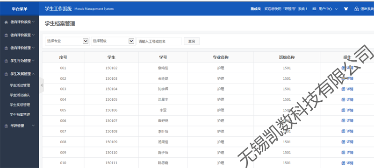Image resolution: width=374 pixels, height=168 pixels.
Task: Click the details icon in row 004
Action: (x=343, y=99)
